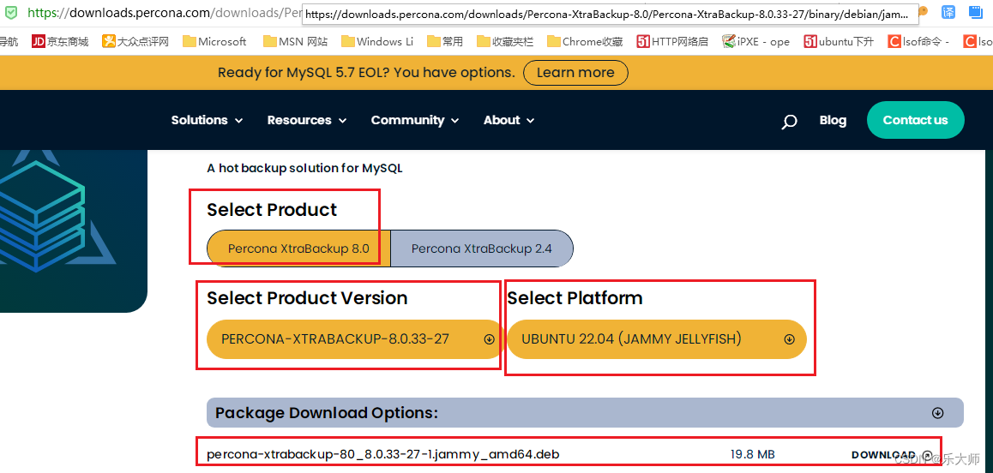Viewport: 993px width, 473px height.
Task: Open the 京东商城 bookmark
Action: (x=60, y=42)
